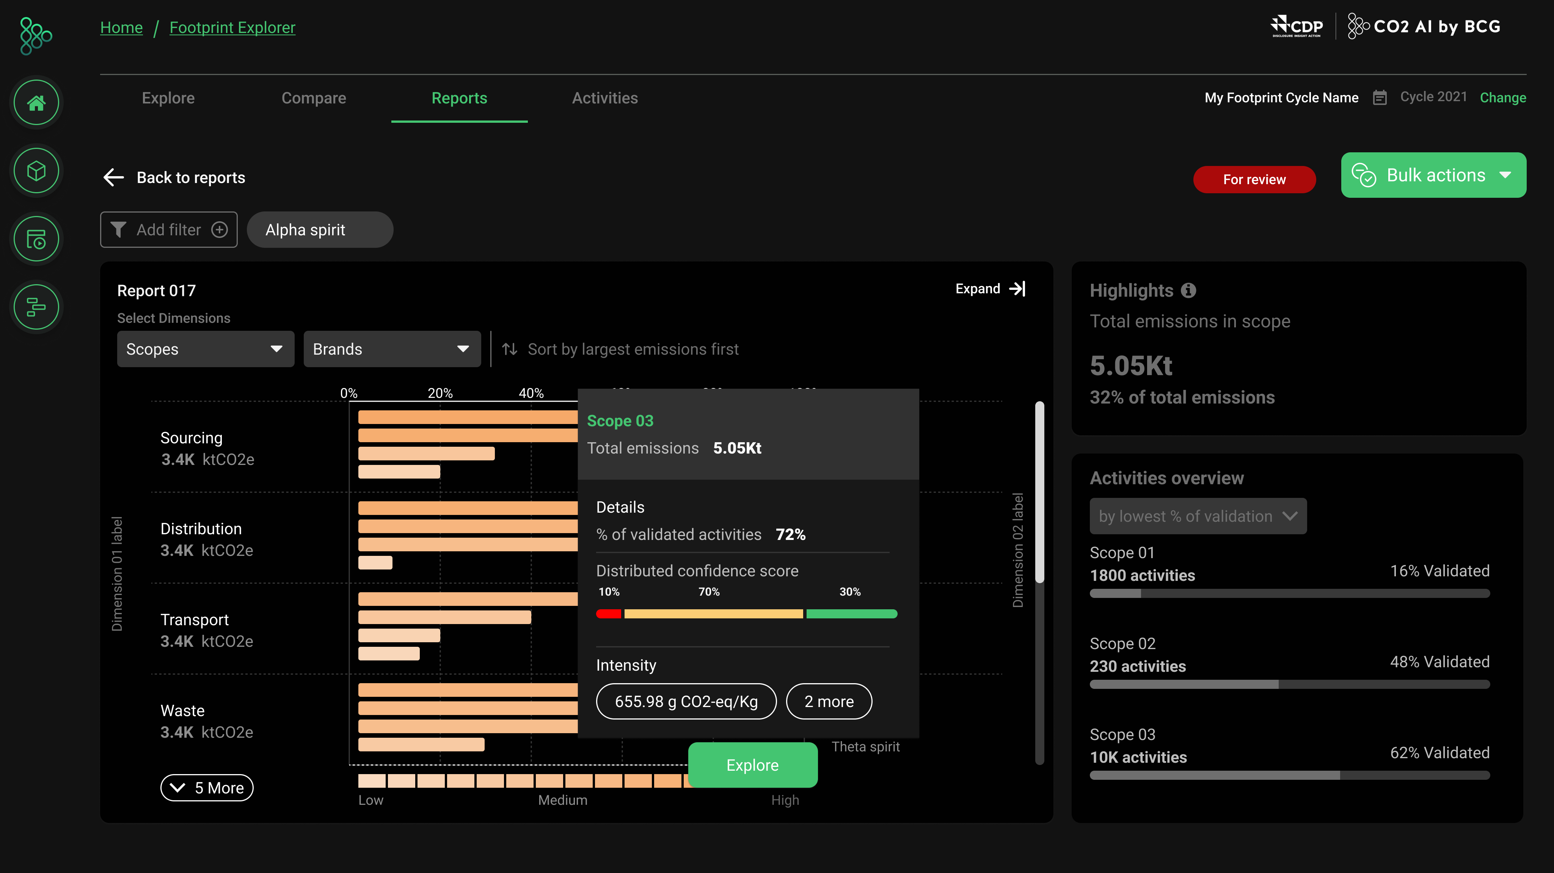Open the scheduled reports sidebar icon
The height and width of the screenshot is (873, 1554).
pyautogui.click(x=36, y=239)
